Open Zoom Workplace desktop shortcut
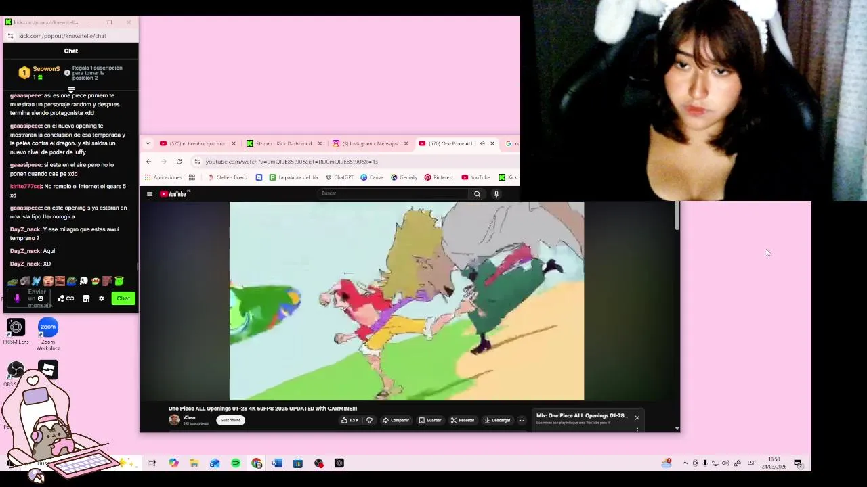Image resolution: width=867 pixels, height=487 pixels. tap(48, 333)
